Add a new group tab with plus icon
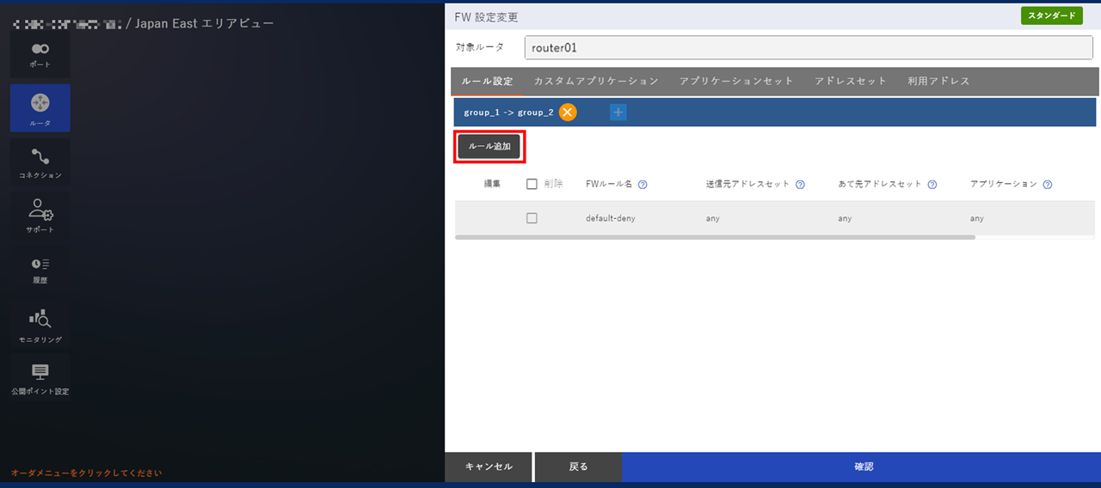1101x488 pixels. 618,112
